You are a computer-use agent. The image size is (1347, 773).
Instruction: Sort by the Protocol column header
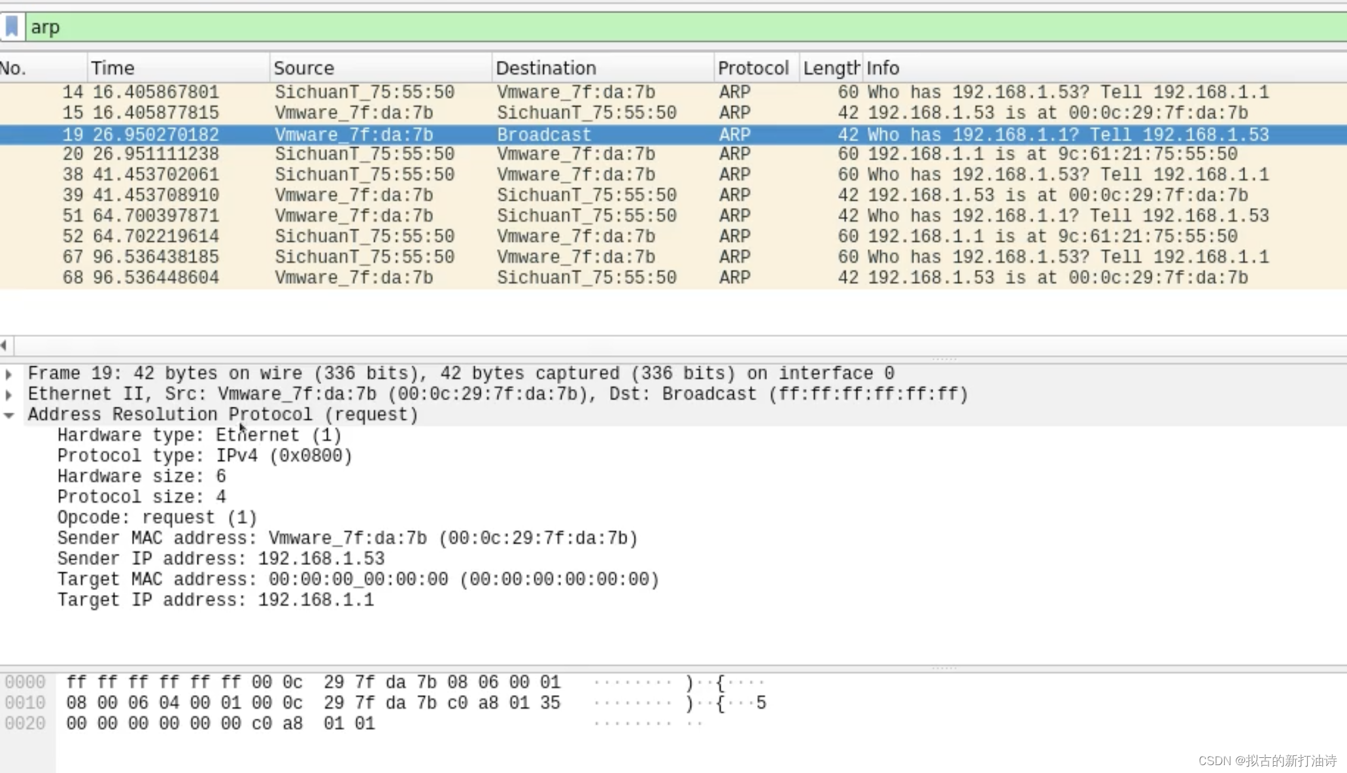coord(757,68)
